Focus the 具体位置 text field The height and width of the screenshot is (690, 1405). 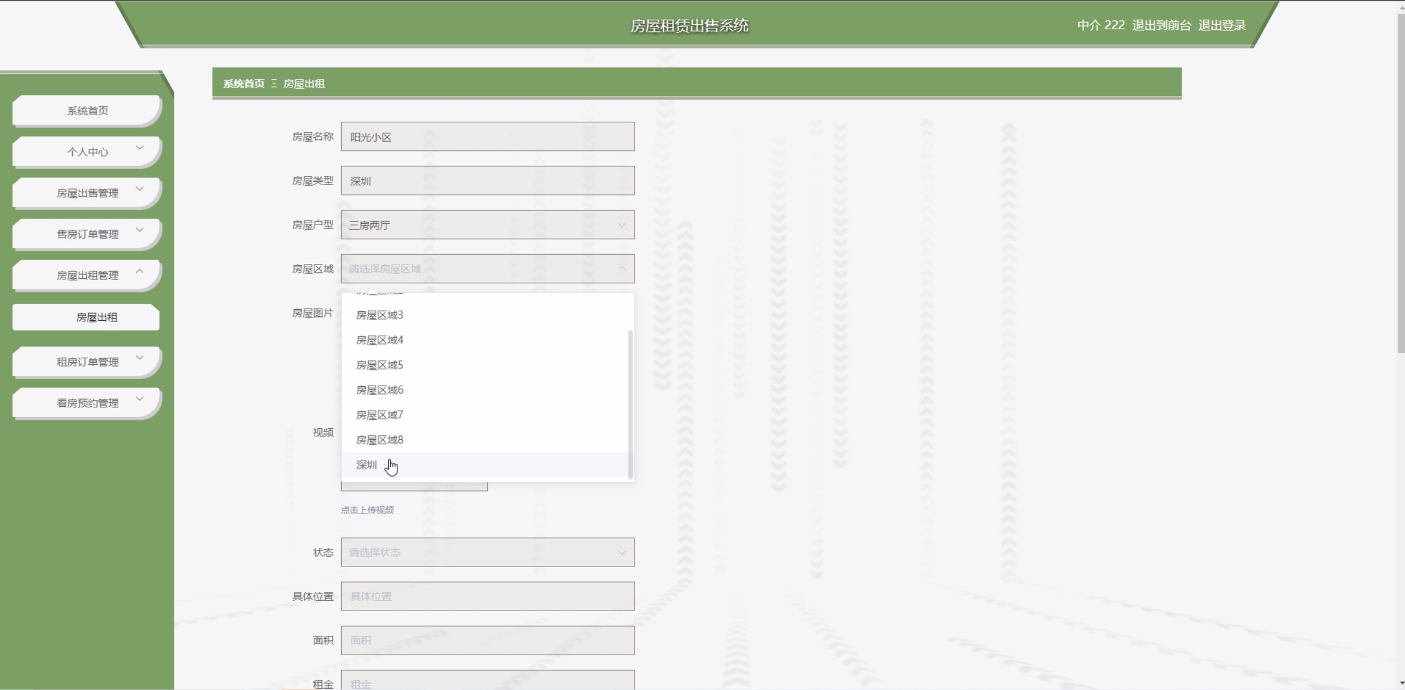click(x=487, y=596)
